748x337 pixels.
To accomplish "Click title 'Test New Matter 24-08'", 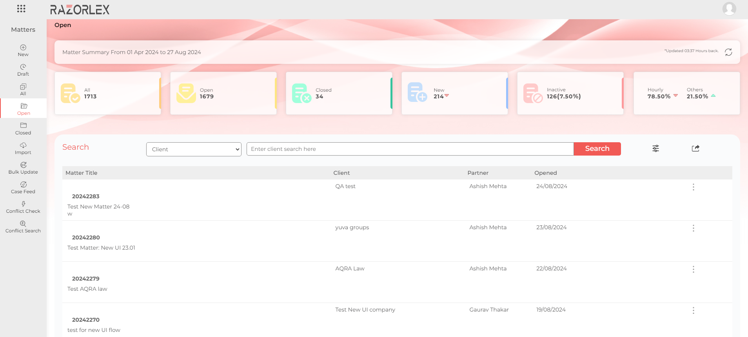I will (x=98, y=207).
